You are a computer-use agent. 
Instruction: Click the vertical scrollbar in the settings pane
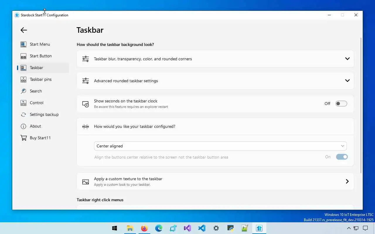(x=361, y=105)
